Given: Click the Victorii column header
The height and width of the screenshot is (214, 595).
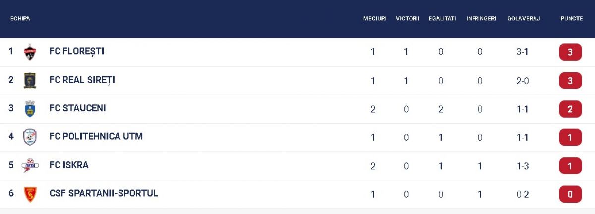Looking at the screenshot, I should pyautogui.click(x=408, y=19).
